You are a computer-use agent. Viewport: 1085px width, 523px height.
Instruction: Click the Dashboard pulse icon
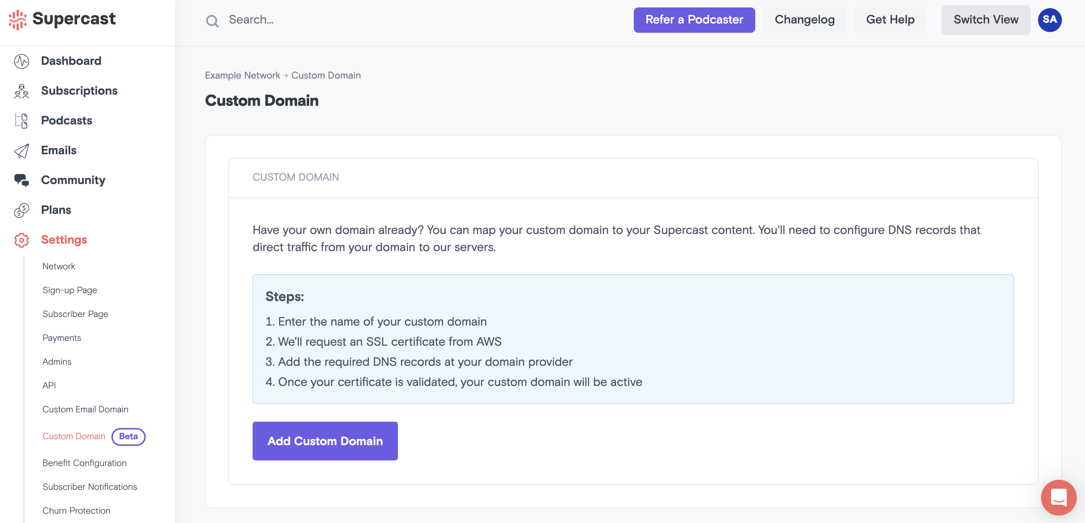click(x=22, y=61)
